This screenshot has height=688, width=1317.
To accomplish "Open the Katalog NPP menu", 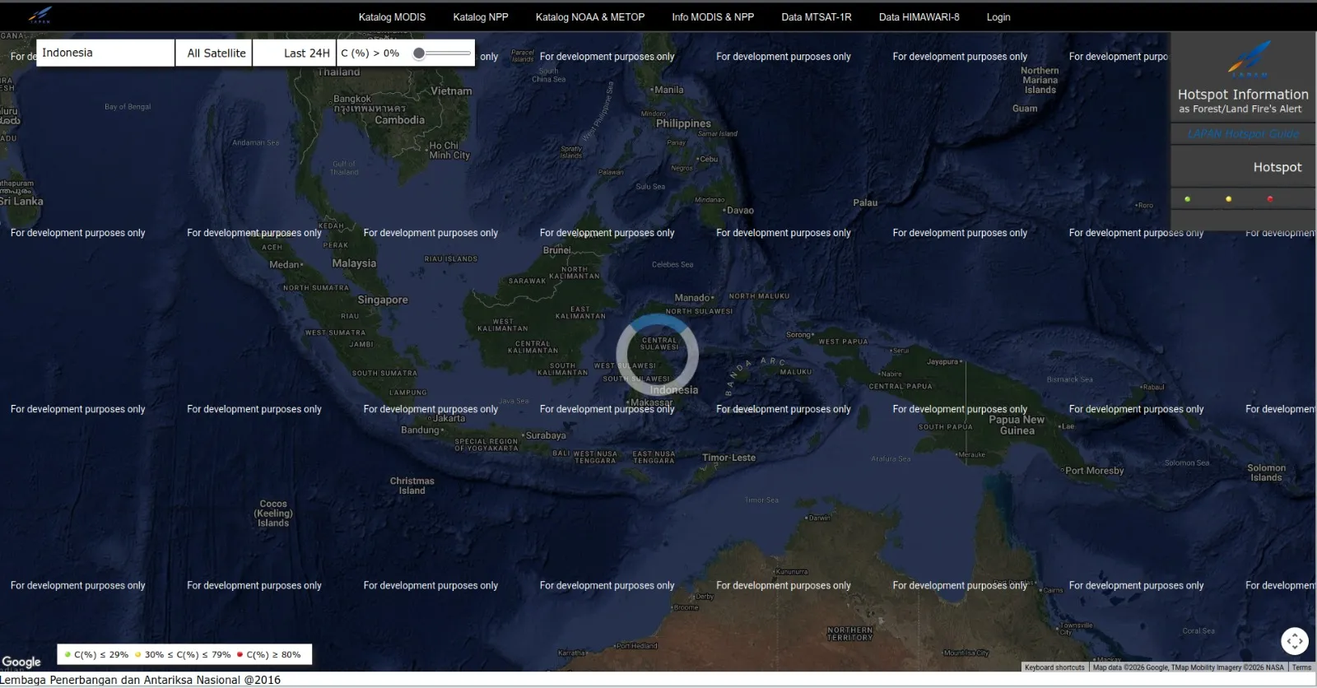I will pos(481,16).
